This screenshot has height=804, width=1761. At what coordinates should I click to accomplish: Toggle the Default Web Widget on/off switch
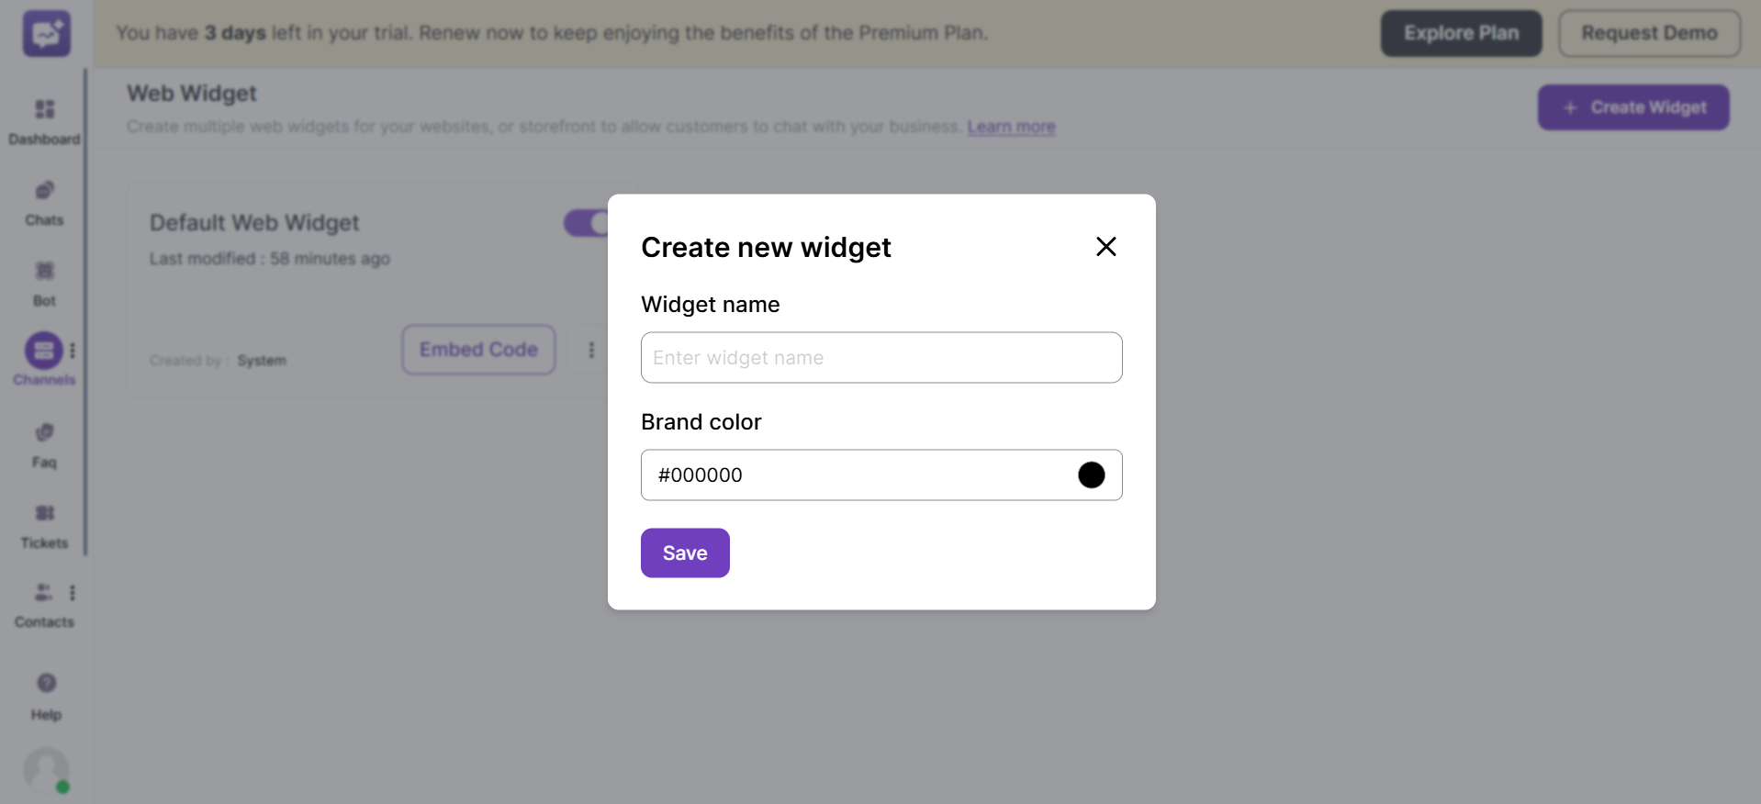(x=584, y=223)
